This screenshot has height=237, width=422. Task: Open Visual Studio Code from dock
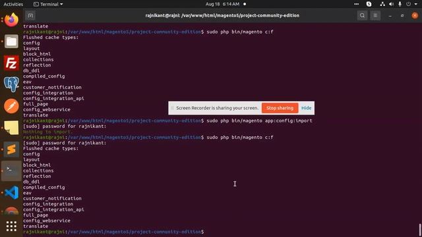[x=11, y=192]
